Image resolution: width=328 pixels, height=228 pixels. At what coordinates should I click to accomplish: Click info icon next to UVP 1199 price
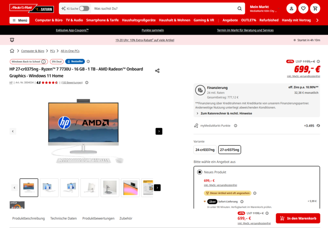coord(318,61)
